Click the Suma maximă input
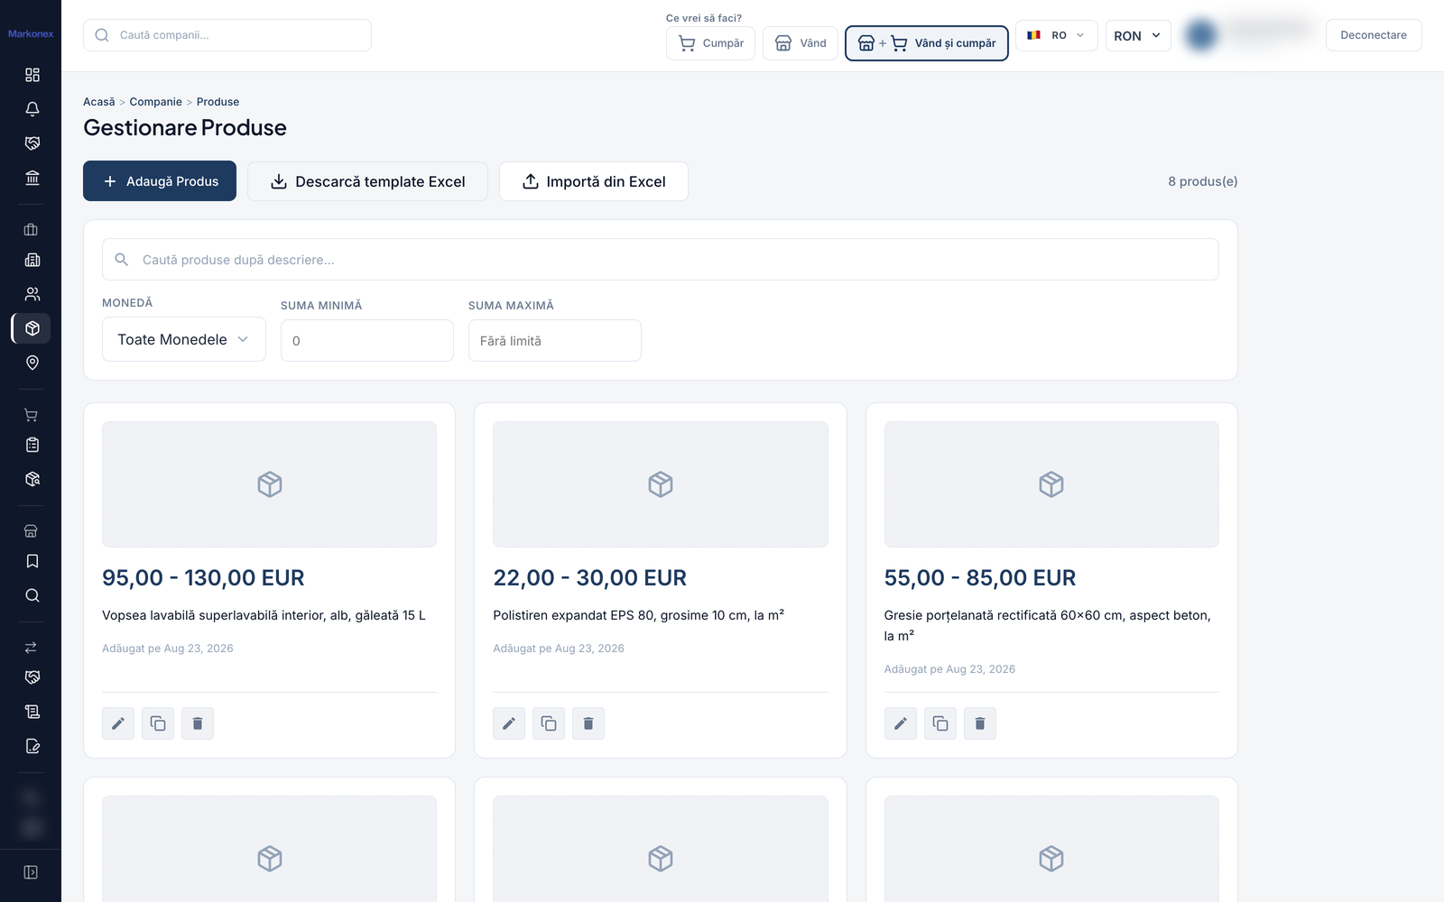Screen dimensions: 1444x902 (555, 341)
